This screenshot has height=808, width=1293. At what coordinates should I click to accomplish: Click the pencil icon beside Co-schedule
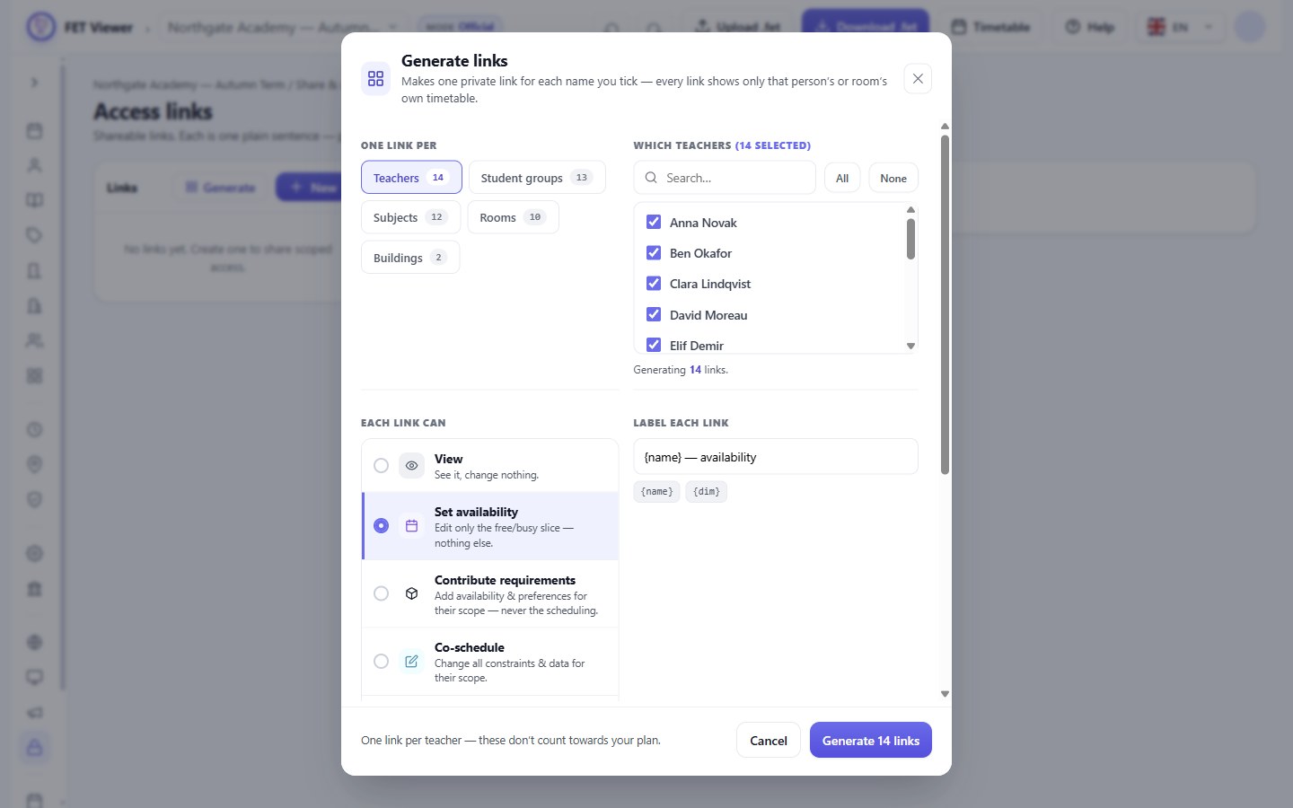(411, 661)
